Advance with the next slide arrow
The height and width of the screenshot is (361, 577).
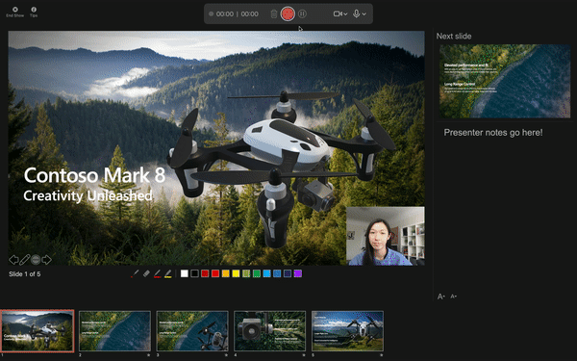pyautogui.click(x=46, y=260)
